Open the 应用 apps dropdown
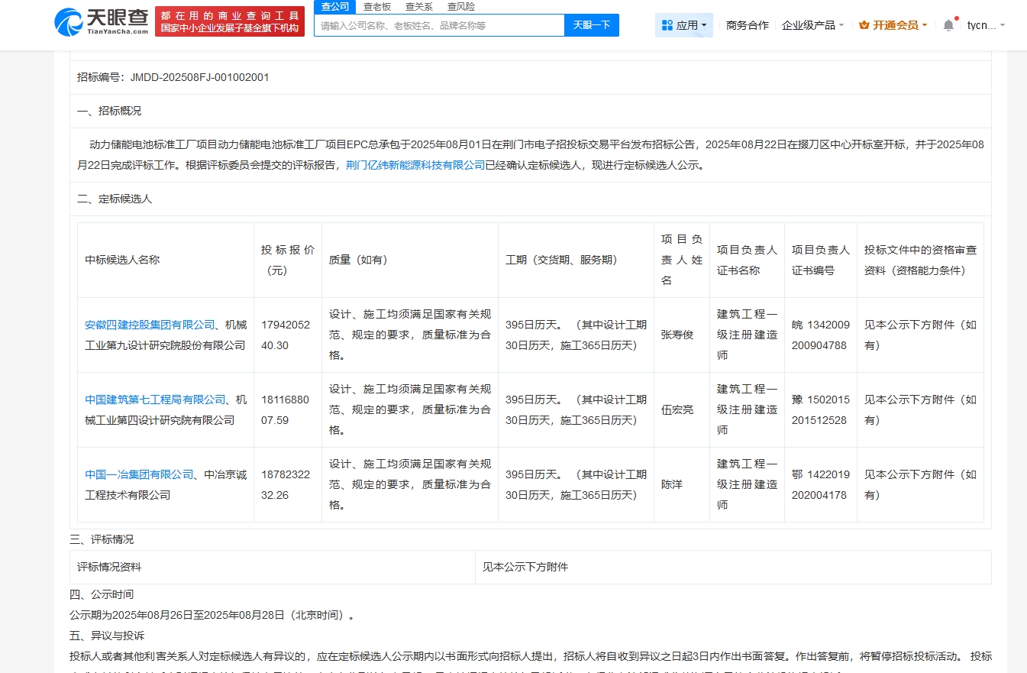The width and height of the screenshot is (1027, 673). (x=684, y=25)
